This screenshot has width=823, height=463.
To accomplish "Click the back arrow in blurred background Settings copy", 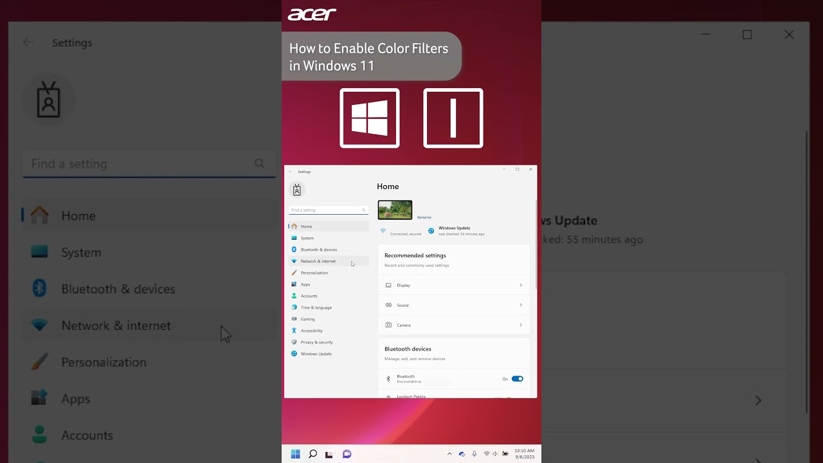I will (28, 42).
